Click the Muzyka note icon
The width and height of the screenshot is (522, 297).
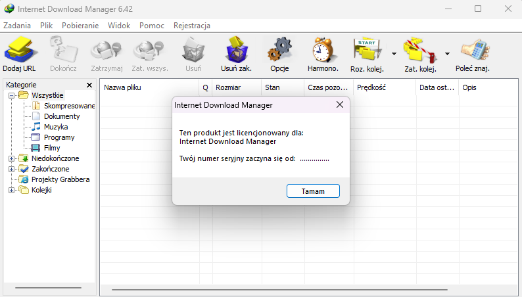pos(36,127)
